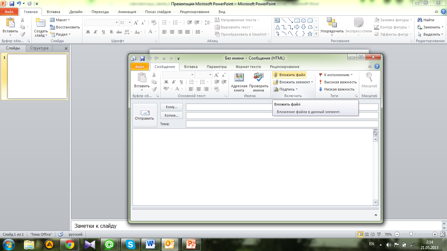Switch to Структура outline tab
Image resolution: width=447 pixels, height=251 pixels.
(39, 48)
